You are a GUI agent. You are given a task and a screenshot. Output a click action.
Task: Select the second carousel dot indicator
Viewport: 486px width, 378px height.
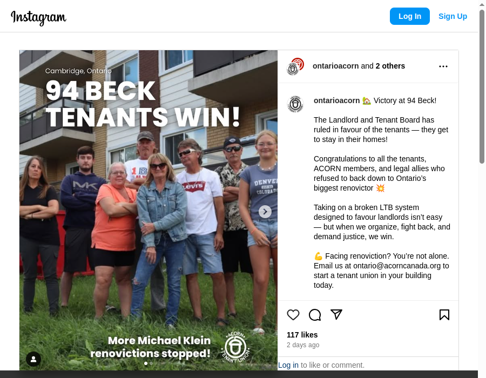tap(151, 364)
